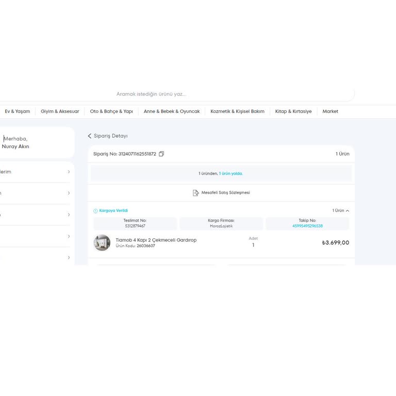Click the '1 ürün yolda' link
The height and width of the screenshot is (396, 396).
230,173
